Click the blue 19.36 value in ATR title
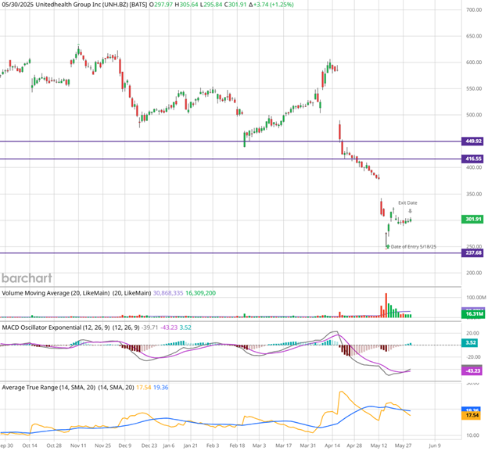488x451 pixels. 161,387
